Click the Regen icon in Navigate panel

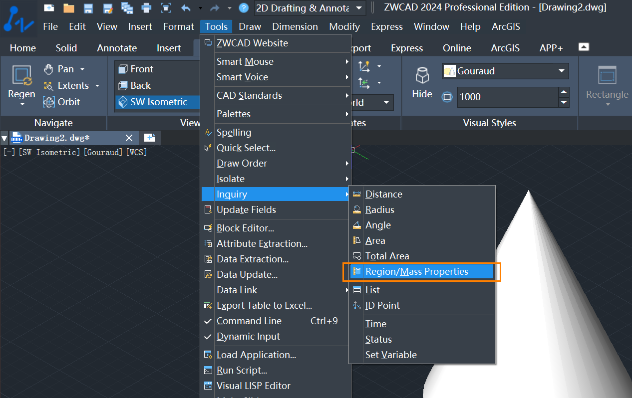point(21,76)
